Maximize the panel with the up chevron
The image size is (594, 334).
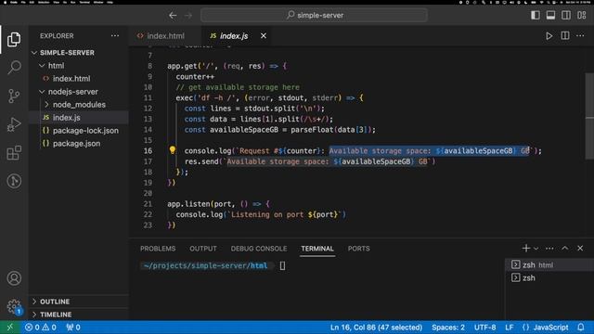click(565, 248)
